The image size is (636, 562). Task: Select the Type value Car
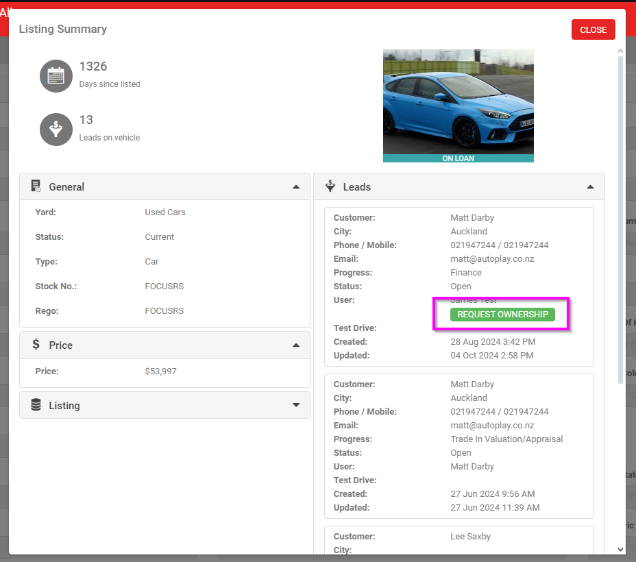tap(151, 262)
